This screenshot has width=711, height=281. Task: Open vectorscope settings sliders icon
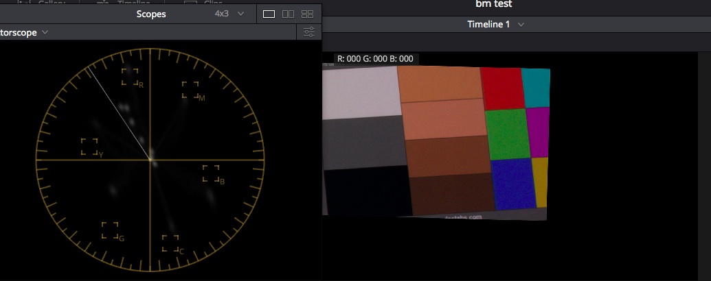pos(309,32)
